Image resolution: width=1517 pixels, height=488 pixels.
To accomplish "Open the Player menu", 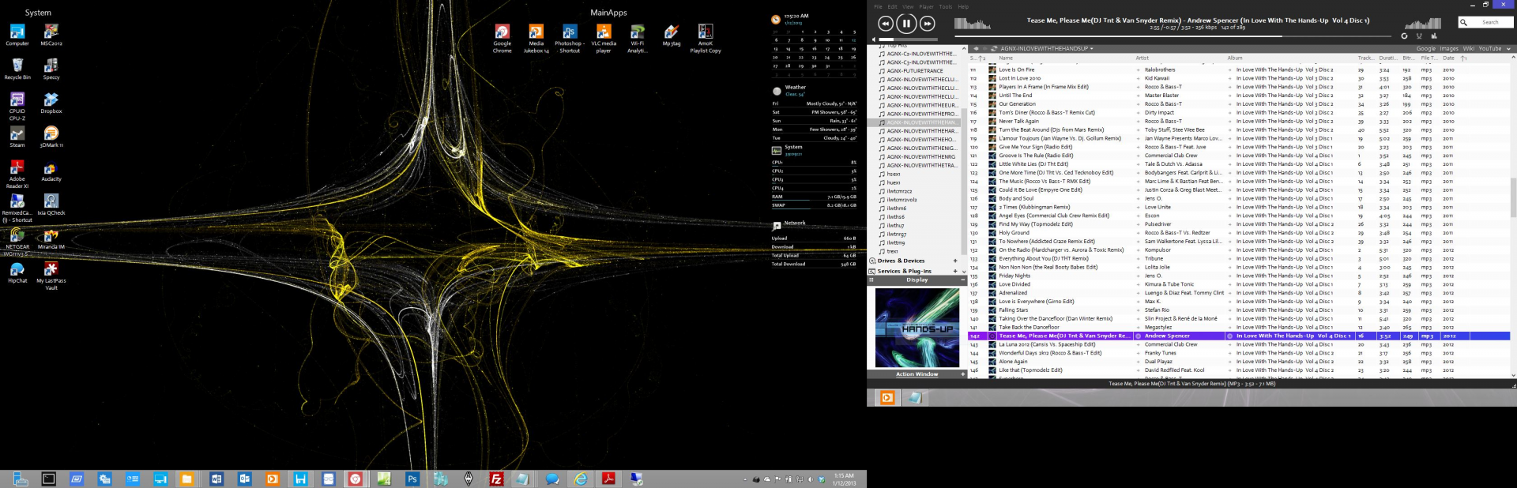I will click(x=926, y=6).
